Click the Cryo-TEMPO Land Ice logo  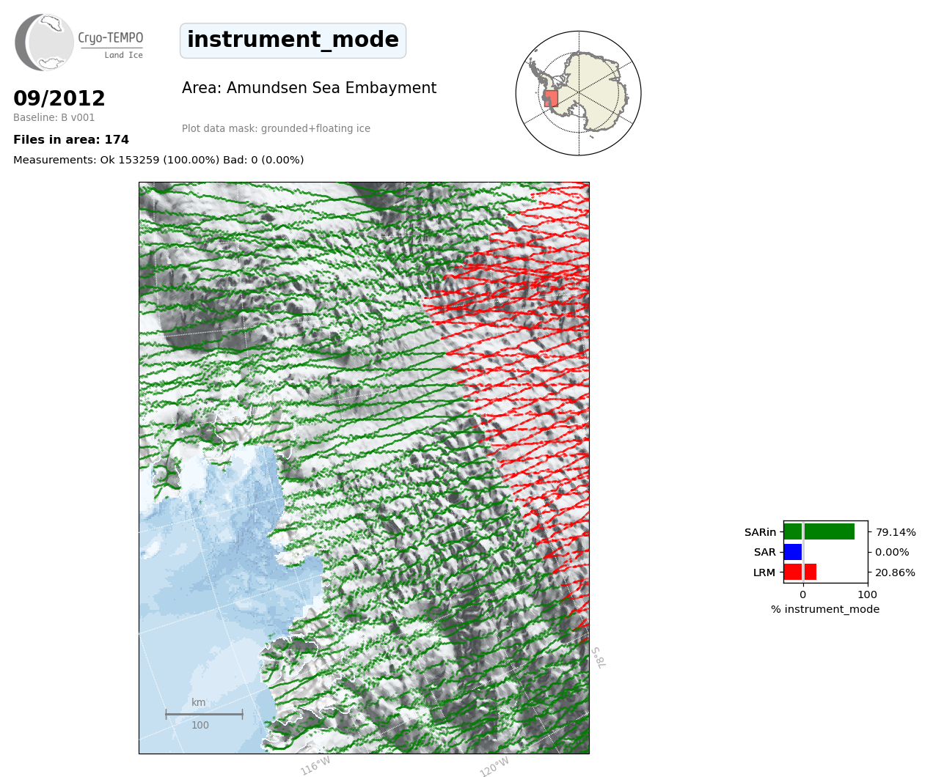click(x=79, y=43)
